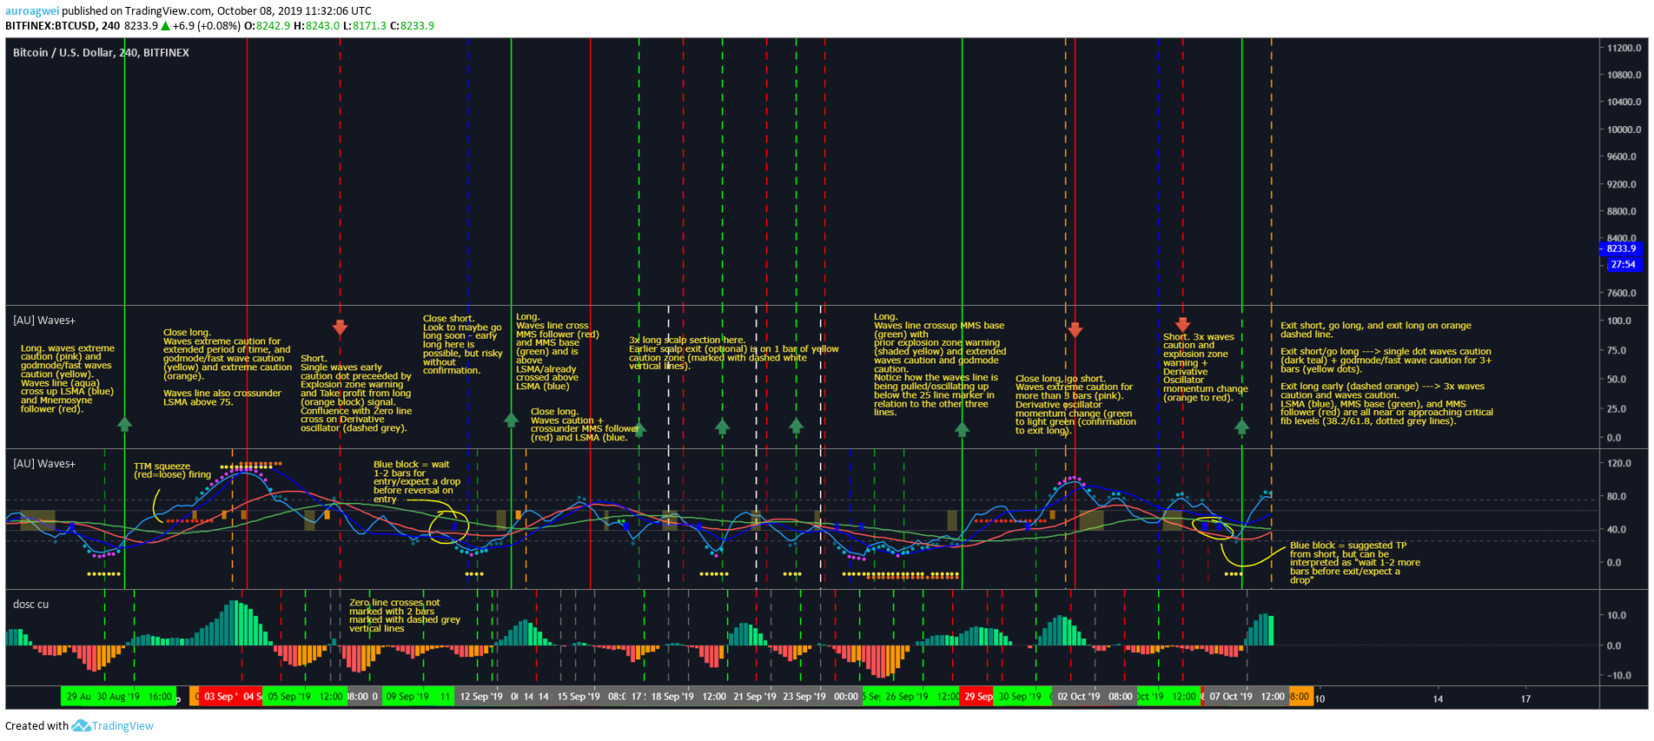Click the 'dosc cu' indicator title
Image resolution: width=1654 pixels, height=741 pixels.
[30, 604]
